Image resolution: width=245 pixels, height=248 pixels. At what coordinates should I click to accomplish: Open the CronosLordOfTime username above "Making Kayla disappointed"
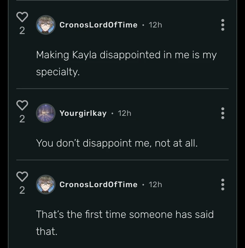(98, 25)
